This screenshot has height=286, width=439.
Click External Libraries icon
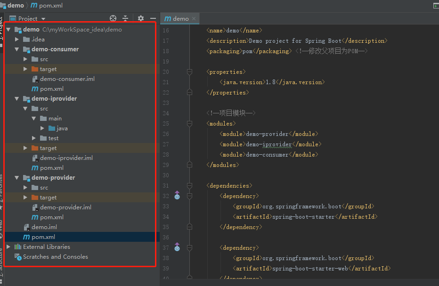pos(18,247)
